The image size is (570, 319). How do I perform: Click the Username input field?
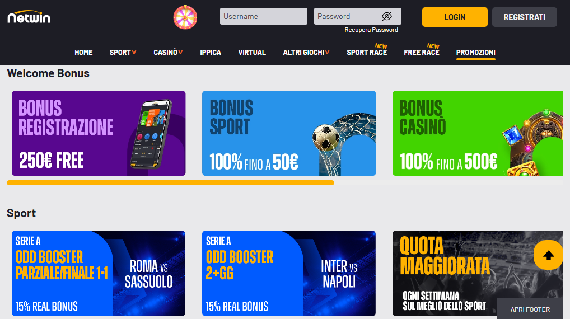click(x=264, y=16)
